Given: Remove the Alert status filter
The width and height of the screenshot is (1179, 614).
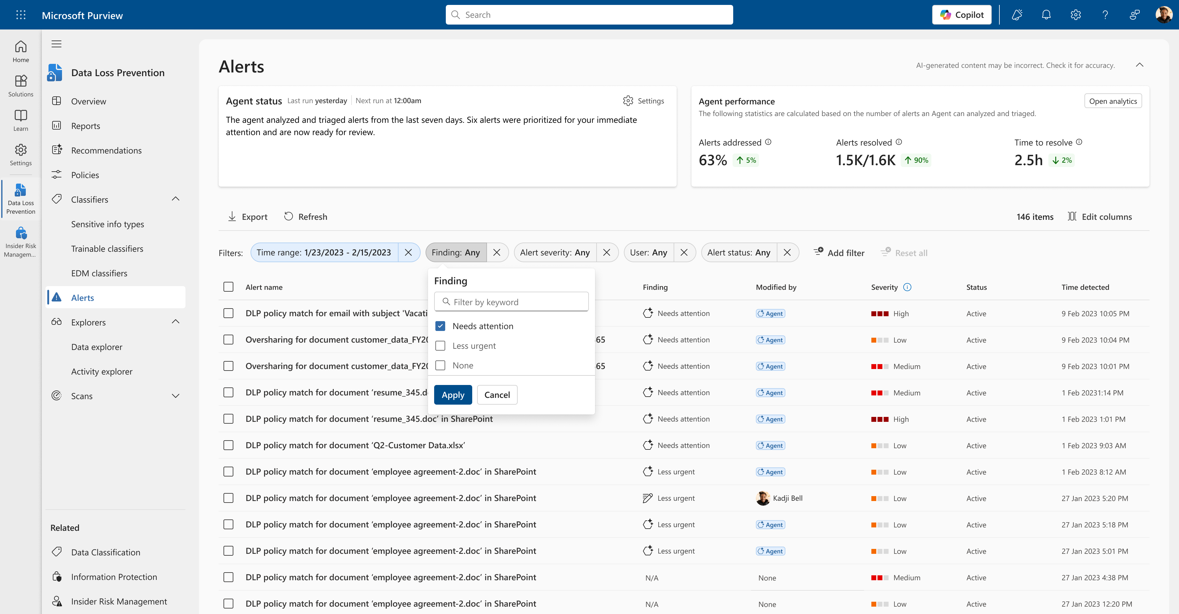Looking at the screenshot, I should tap(787, 253).
